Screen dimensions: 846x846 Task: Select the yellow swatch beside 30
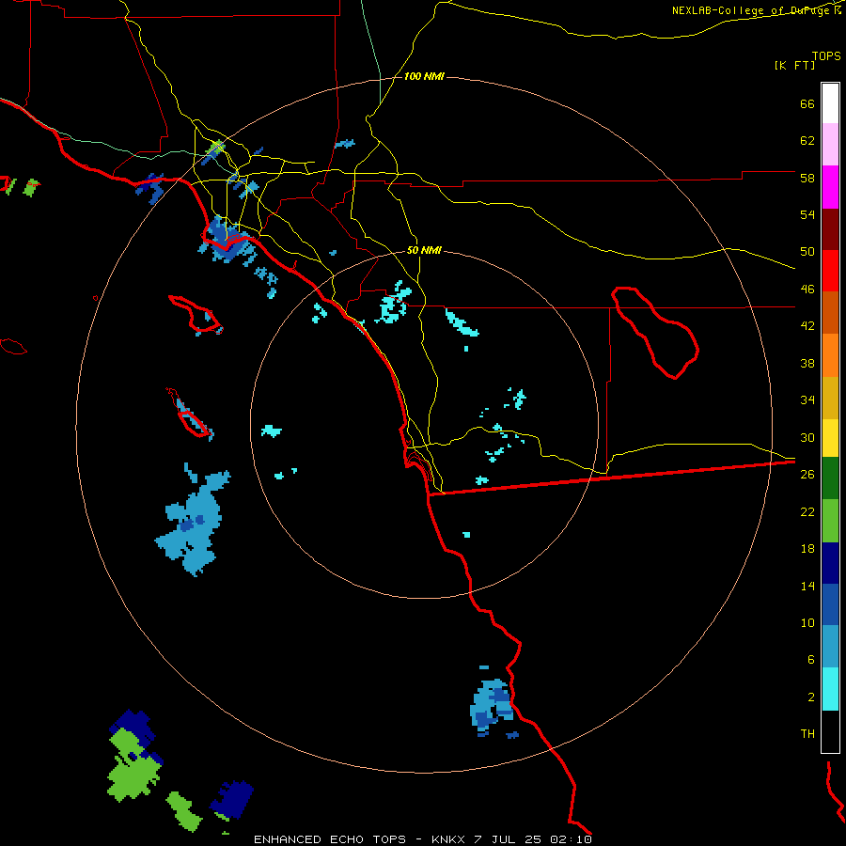click(x=830, y=437)
